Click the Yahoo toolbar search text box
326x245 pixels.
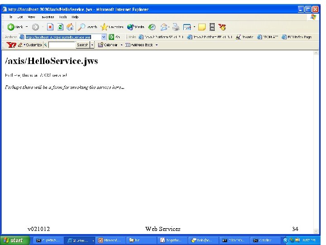[x=62, y=45]
